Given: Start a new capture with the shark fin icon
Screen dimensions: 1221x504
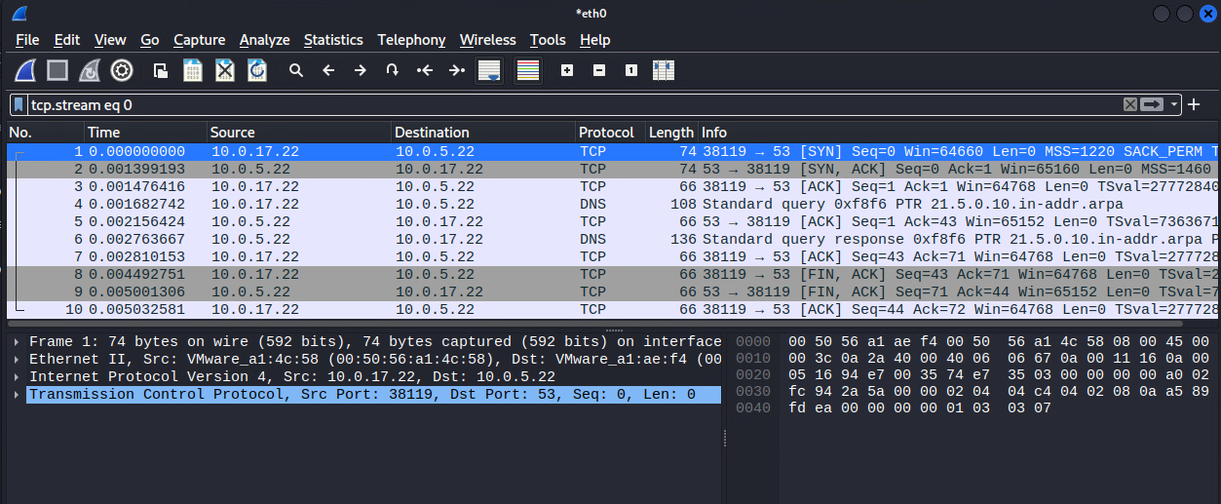Looking at the screenshot, I should click(25, 70).
